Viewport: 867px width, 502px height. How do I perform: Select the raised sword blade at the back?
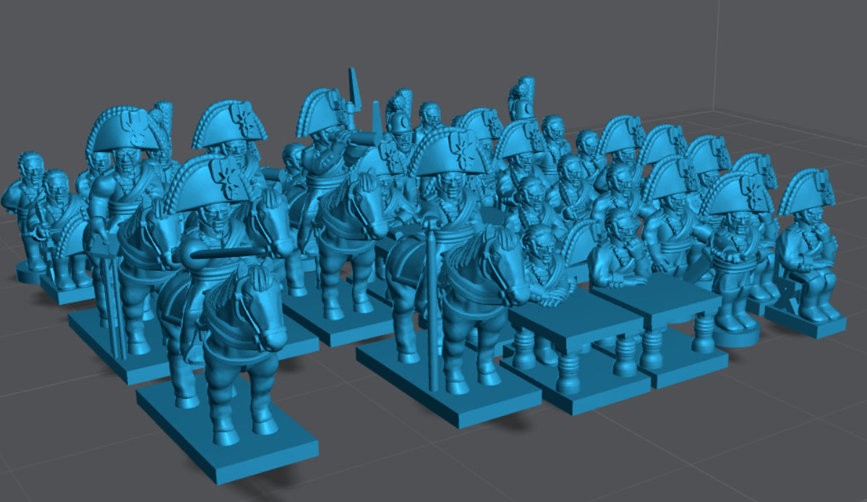[x=354, y=85]
